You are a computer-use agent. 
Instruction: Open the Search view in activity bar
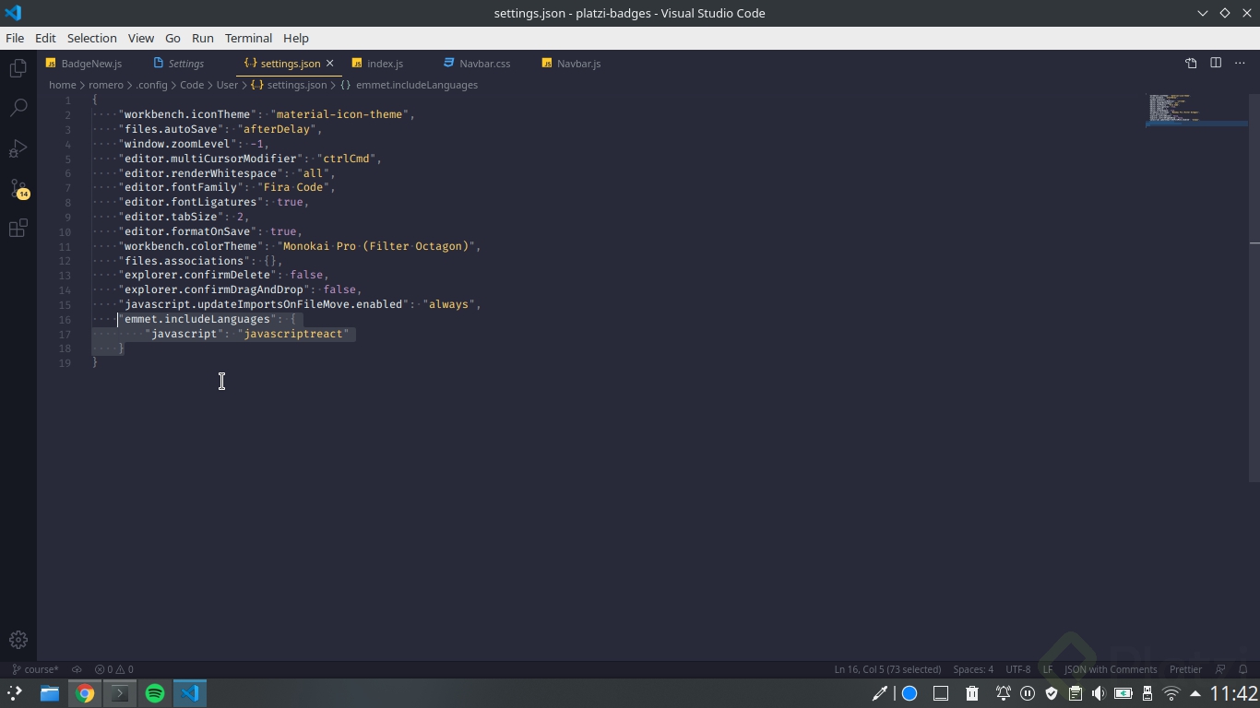point(18,108)
